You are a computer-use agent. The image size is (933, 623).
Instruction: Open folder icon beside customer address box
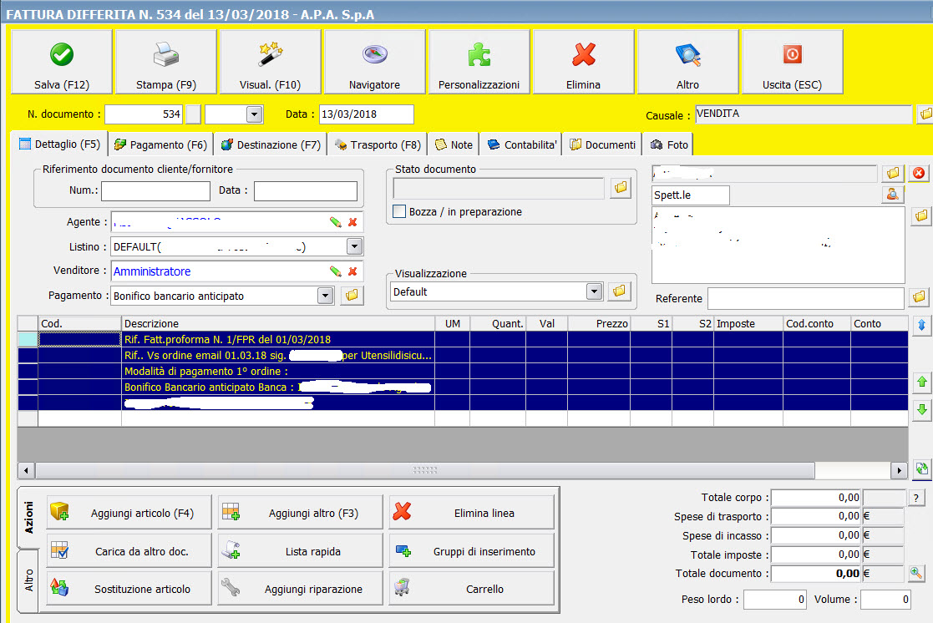[921, 216]
